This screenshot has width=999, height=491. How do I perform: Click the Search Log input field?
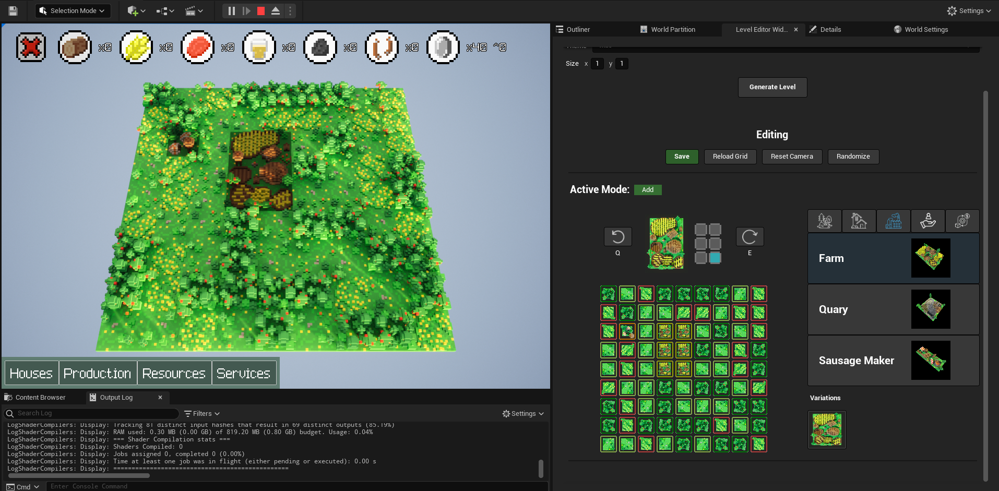pyautogui.click(x=94, y=414)
